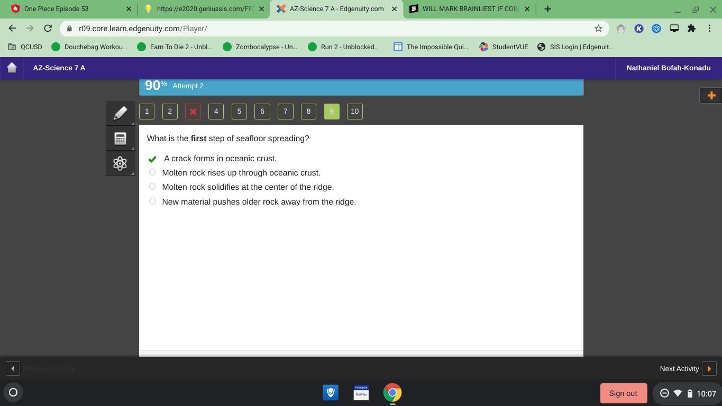
Task: Go to highlighted question 9
Action: click(x=332, y=112)
